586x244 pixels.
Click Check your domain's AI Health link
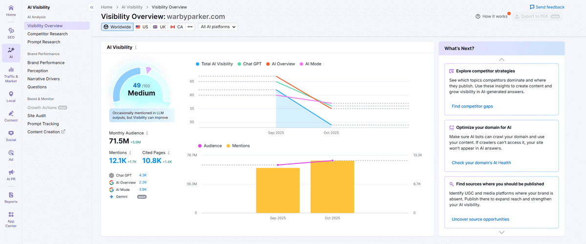coord(481,163)
